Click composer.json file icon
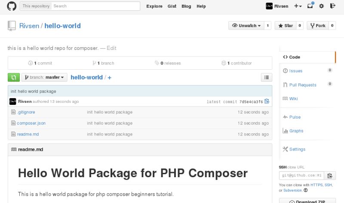The image size is (344, 203). point(13,123)
